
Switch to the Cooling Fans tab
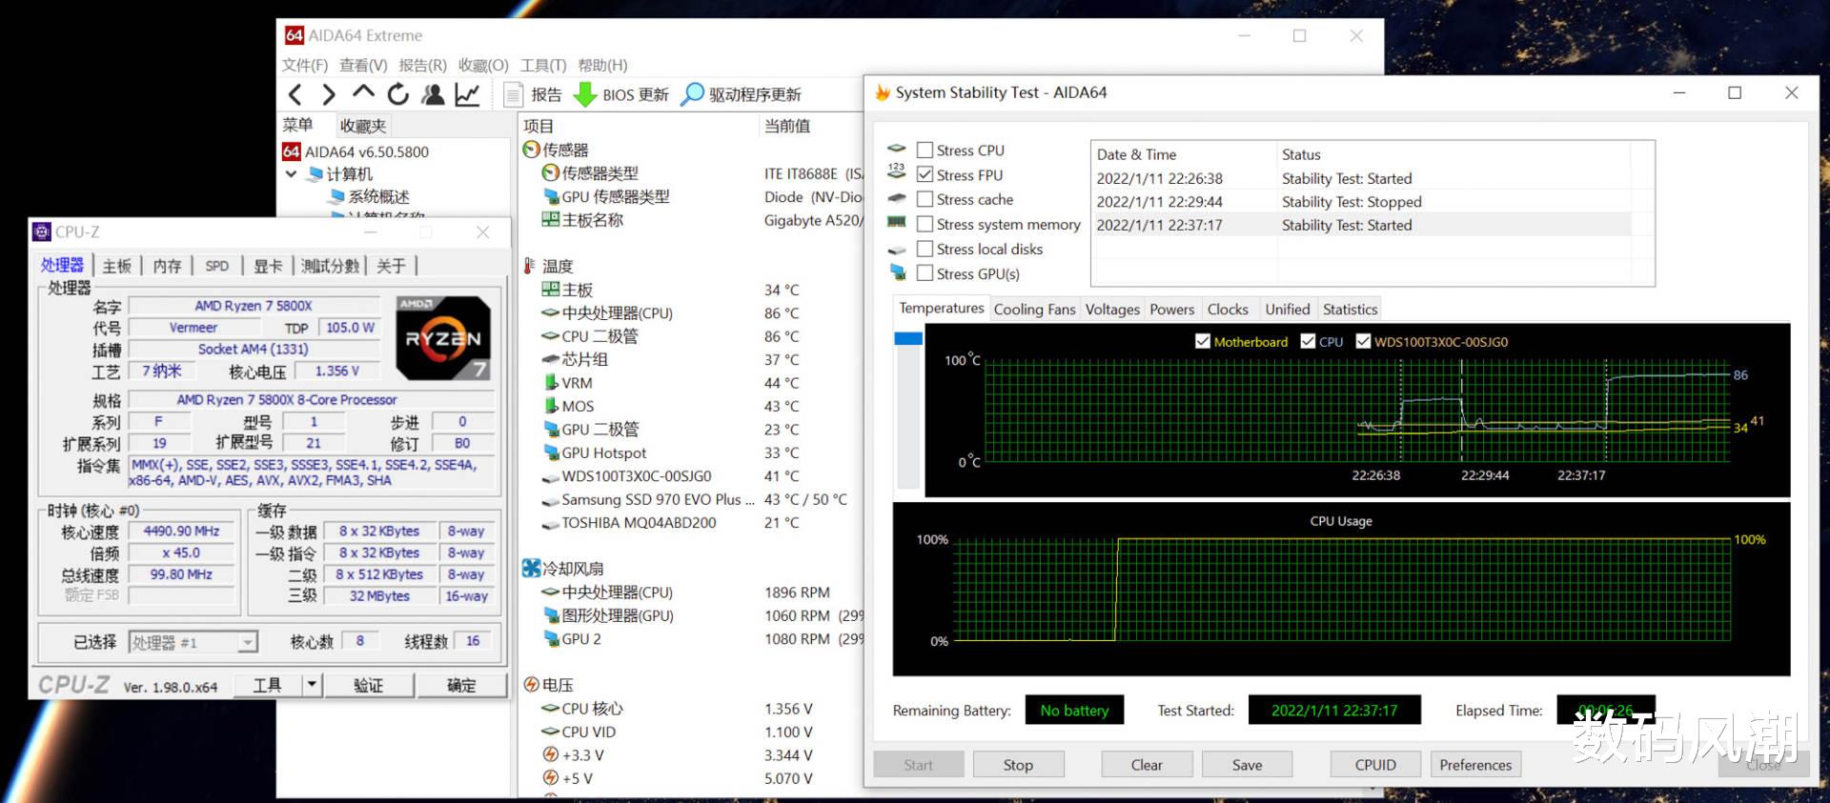pos(1034,310)
